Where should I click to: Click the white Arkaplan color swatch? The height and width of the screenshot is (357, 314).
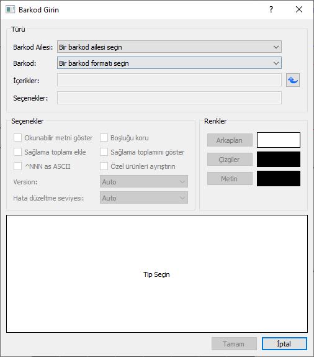[x=279, y=140]
